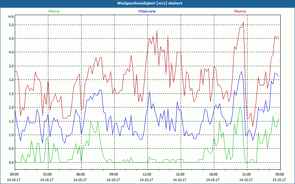
Task: Click the green Minima legend label
Action: point(54,11)
